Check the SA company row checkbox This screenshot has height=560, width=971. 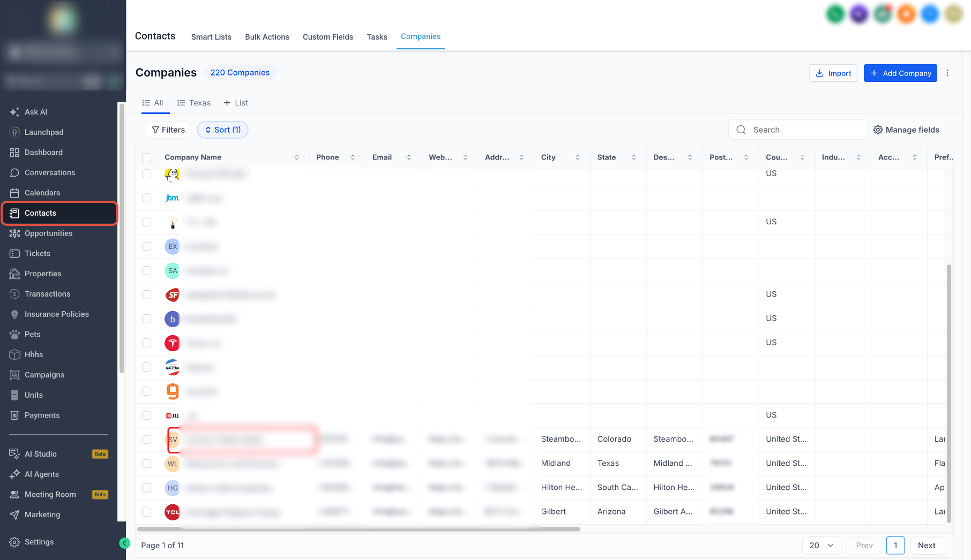147,270
